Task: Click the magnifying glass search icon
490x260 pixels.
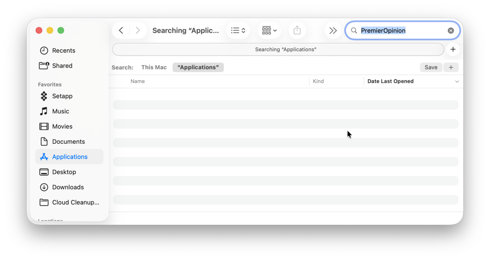Action: (354, 31)
